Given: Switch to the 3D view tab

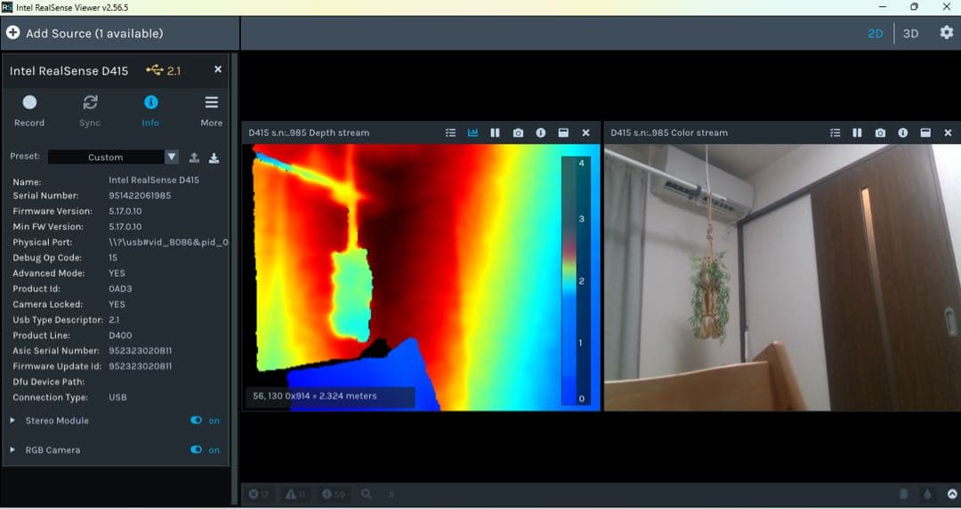Looking at the screenshot, I should [910, 34].
